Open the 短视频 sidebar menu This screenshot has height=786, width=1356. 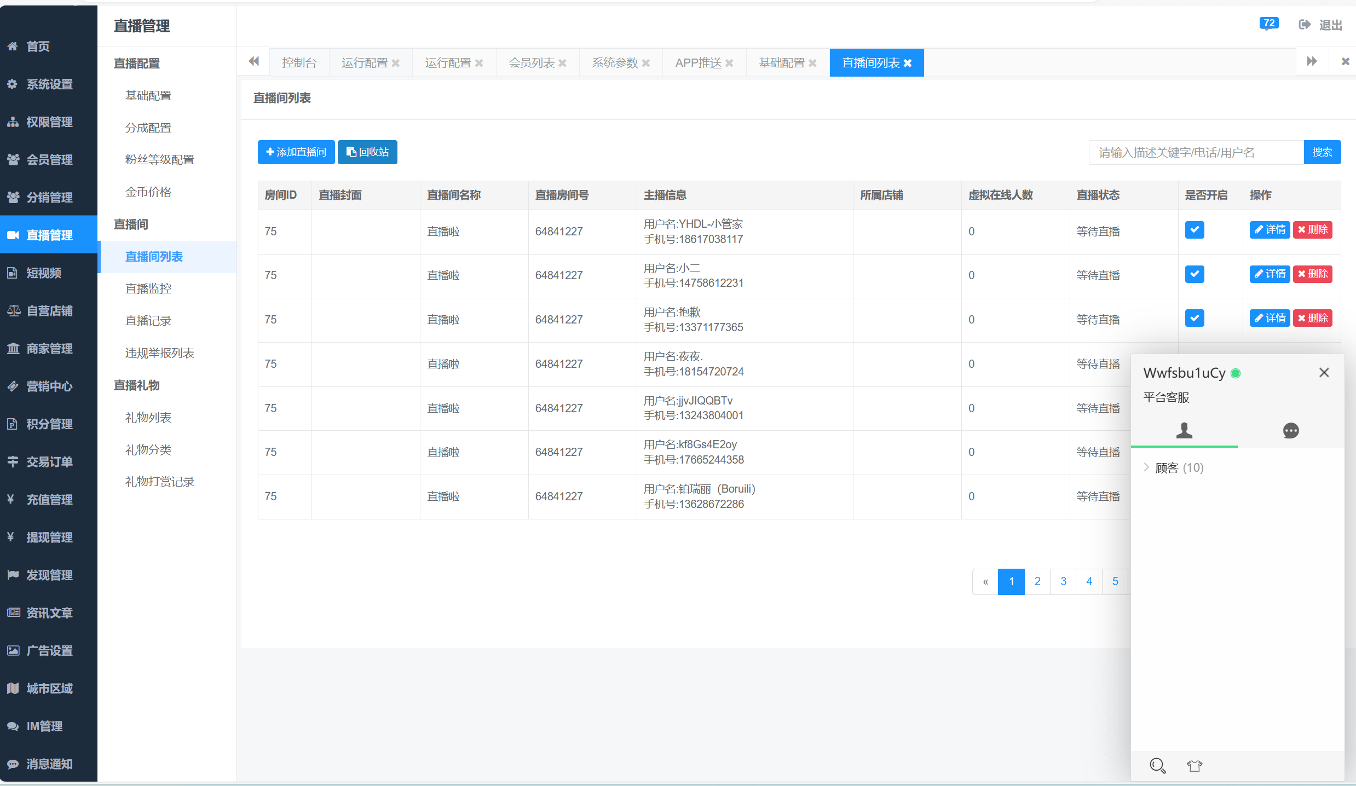pos(44,273)
